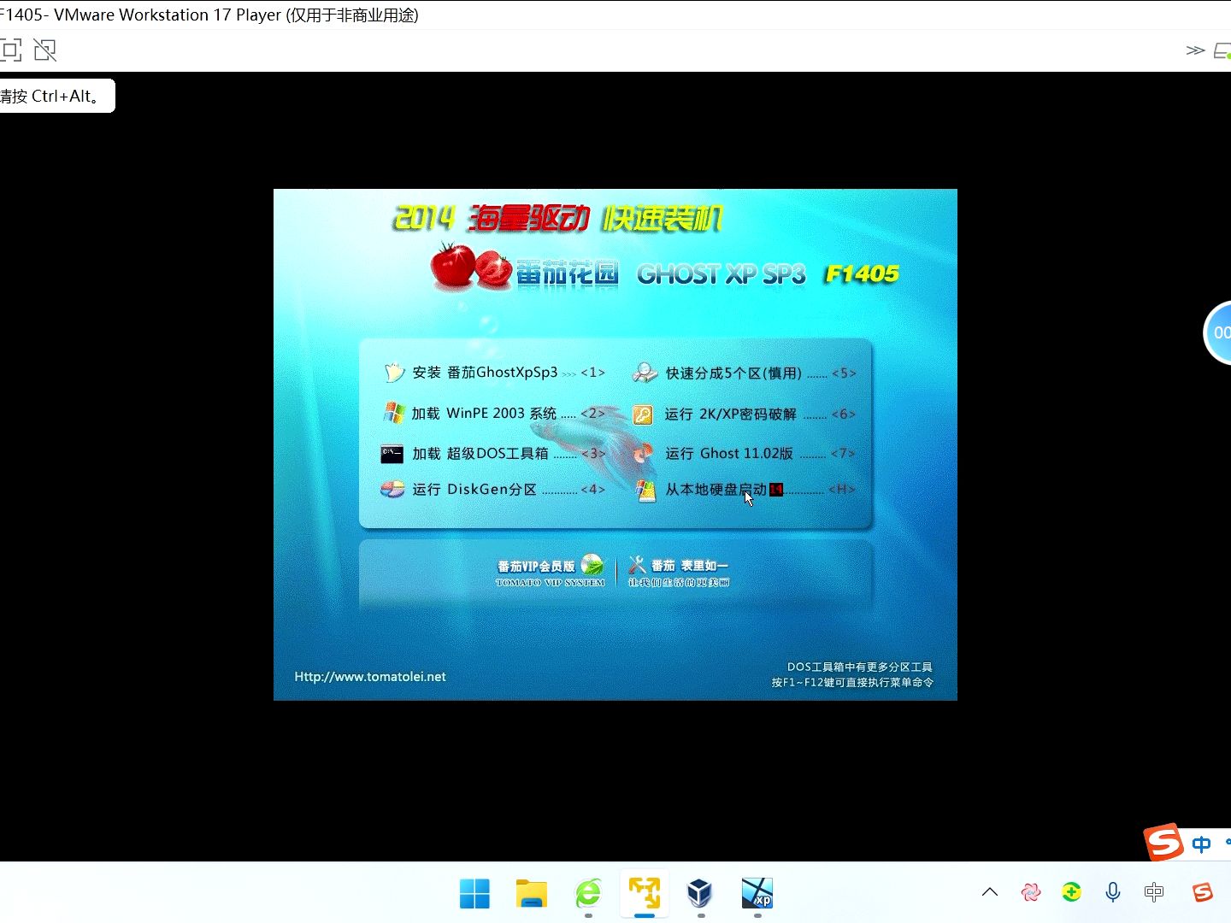Click the DOS toolbox partition tools hint text

point(859,667)
